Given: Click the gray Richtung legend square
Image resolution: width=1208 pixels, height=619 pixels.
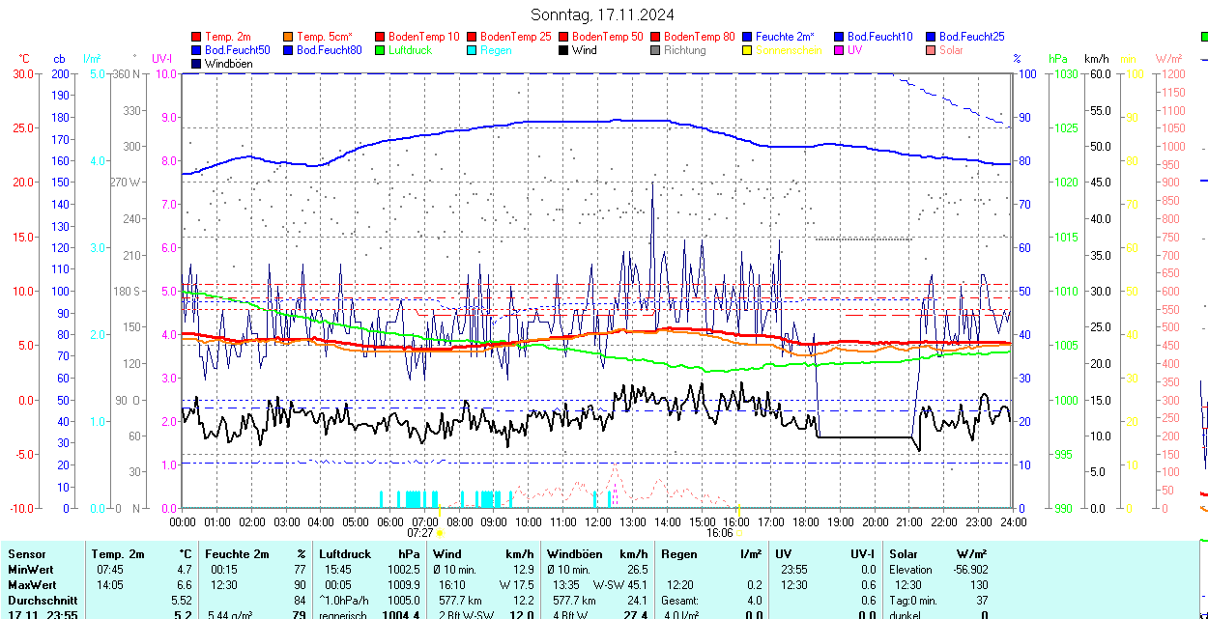Looking at the screenshot, I should (656, 50).
